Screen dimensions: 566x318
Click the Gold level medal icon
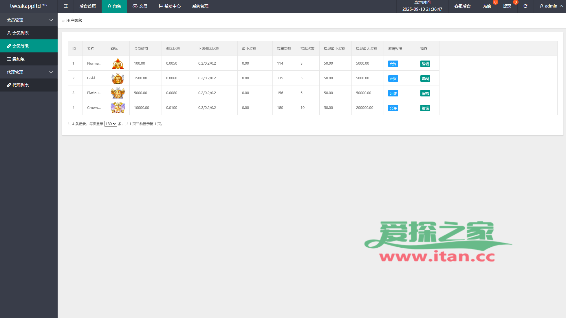118,78
